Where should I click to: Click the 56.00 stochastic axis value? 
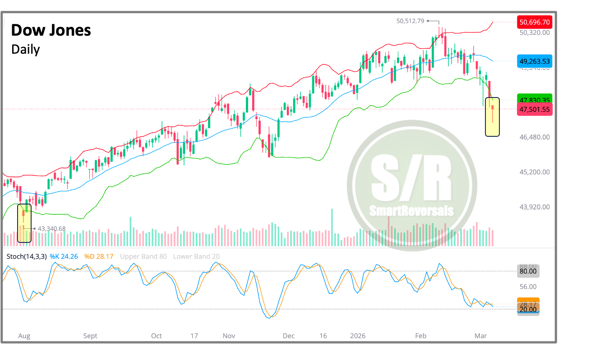[528, 287]
